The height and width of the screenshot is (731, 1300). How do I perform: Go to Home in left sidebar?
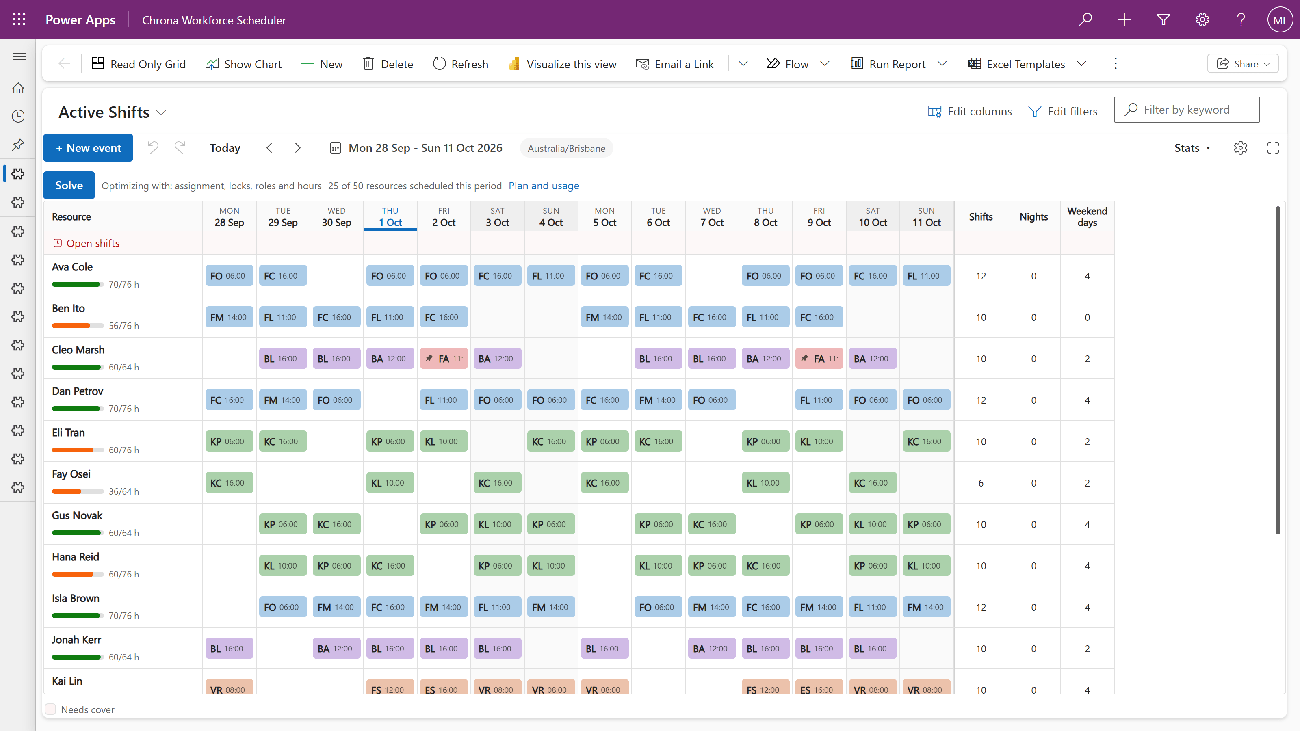[x=18, y=88]
